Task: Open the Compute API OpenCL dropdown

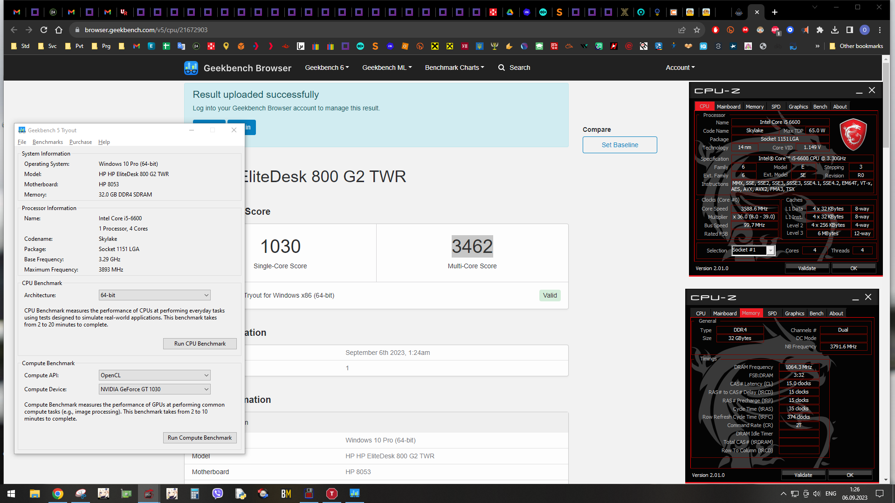Action: pos(155,375)
